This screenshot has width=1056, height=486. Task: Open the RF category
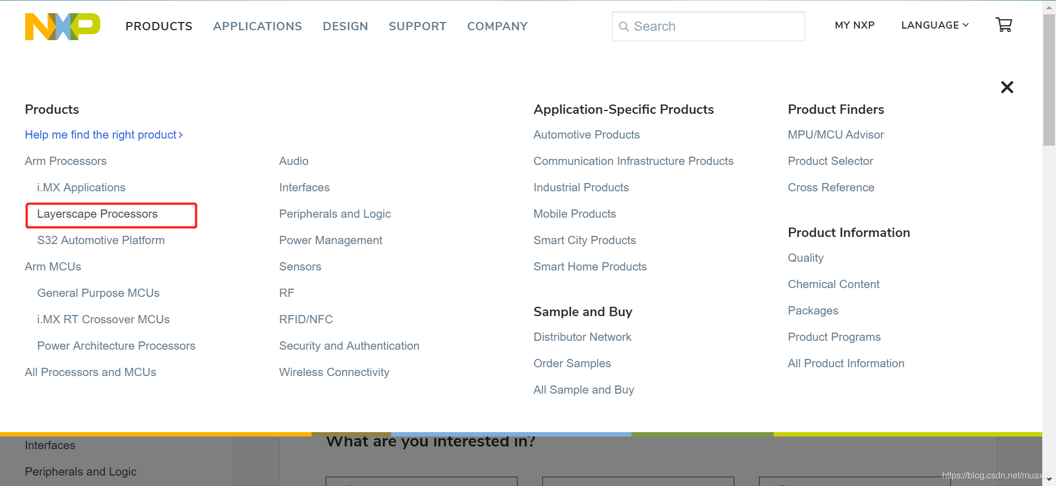[x=287, y=293]
